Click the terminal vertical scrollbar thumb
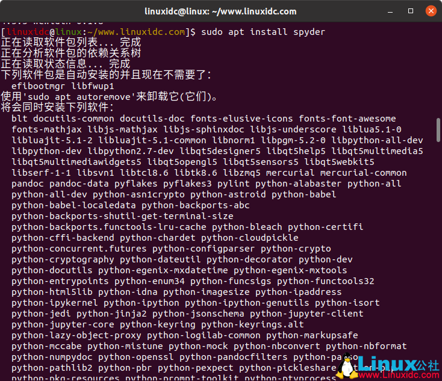 pyautogui.click(x=438, y=130)
